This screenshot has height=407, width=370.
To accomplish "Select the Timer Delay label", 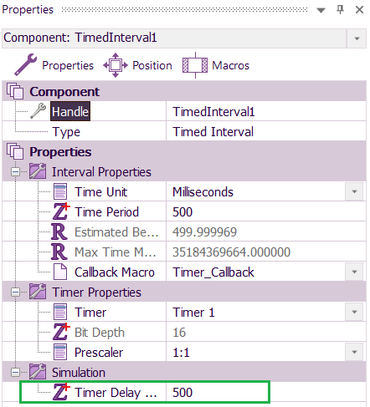I will 116,392.
